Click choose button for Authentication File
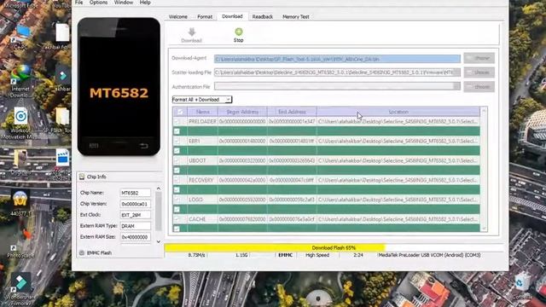 click(479, 87)
